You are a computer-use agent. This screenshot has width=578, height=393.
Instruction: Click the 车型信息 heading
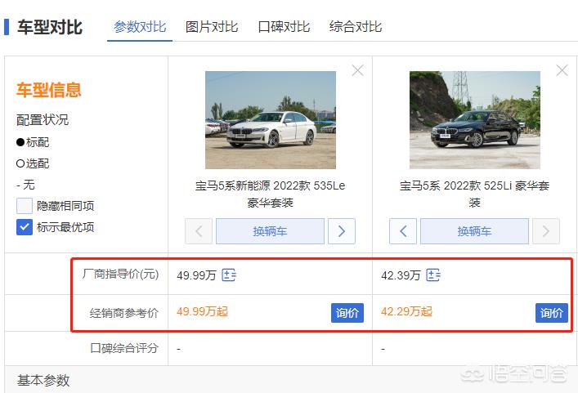(48, 90)
